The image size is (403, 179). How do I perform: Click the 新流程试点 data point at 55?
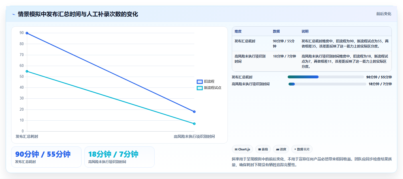tap(27, 71)
